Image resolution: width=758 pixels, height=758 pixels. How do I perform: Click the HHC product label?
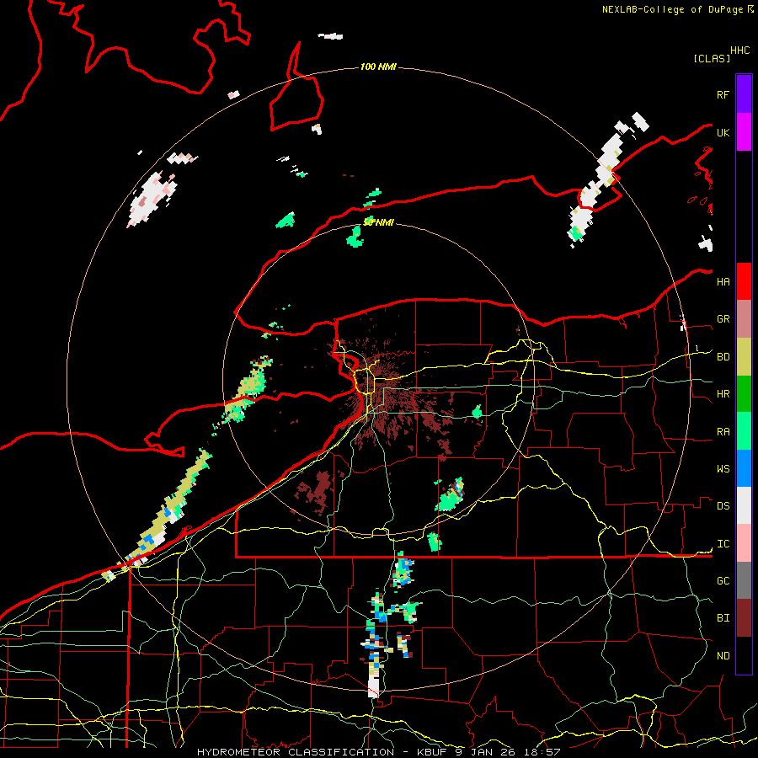740,51
